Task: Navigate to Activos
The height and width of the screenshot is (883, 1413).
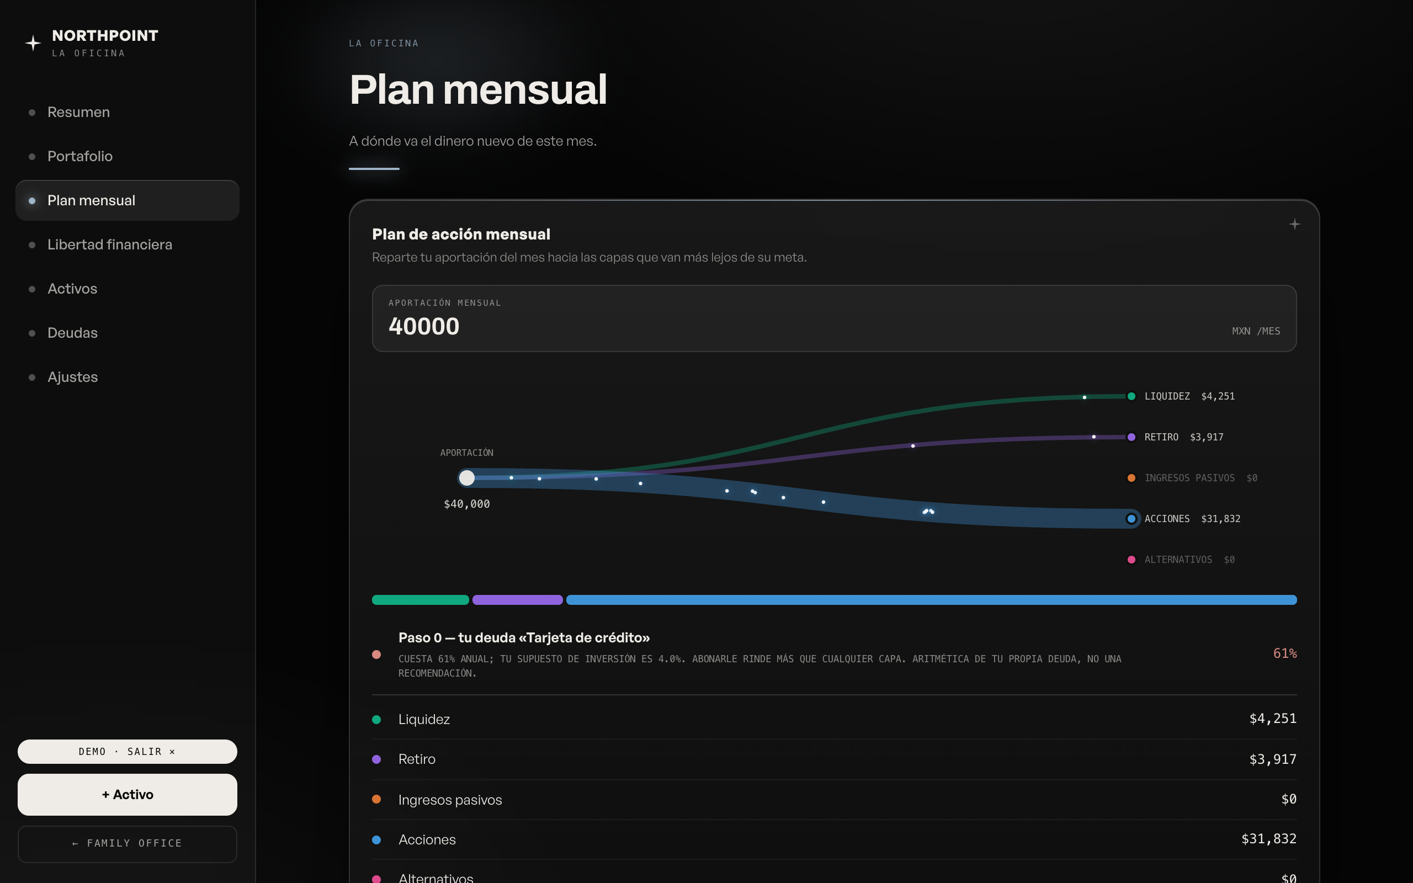Action: tap(128, 289)
